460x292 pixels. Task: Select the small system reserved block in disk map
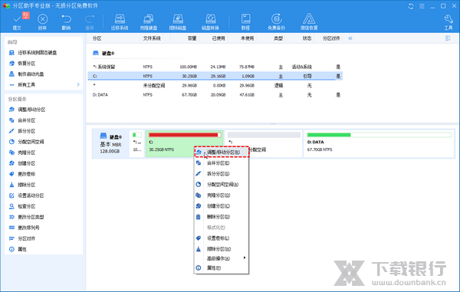pos(137,143)
